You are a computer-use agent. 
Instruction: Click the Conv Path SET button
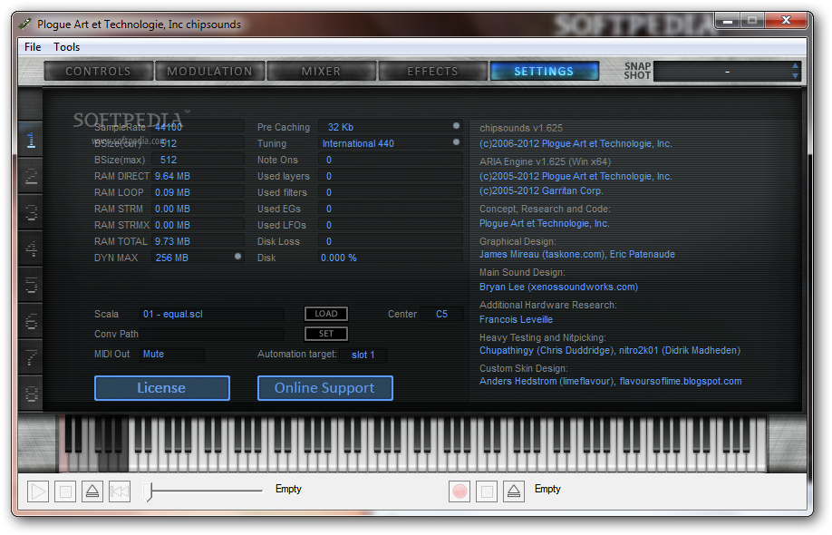tap(325, 334)
